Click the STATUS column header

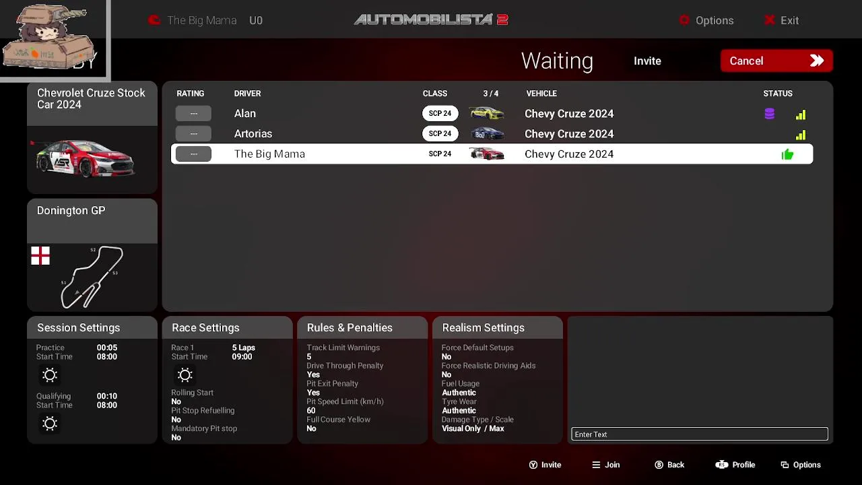pos(778,94)
